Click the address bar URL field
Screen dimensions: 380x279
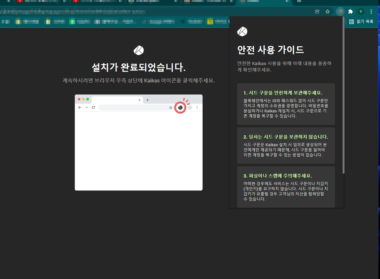pyautogui.click(x=155, y=11)
